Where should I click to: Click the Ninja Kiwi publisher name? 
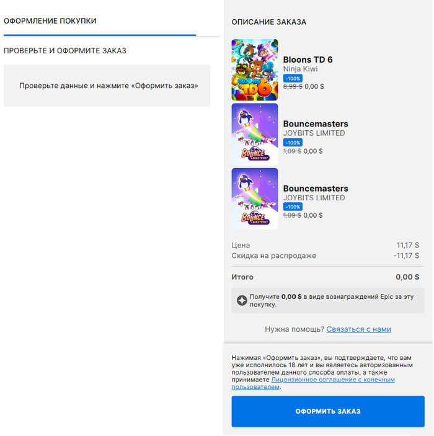300,69
